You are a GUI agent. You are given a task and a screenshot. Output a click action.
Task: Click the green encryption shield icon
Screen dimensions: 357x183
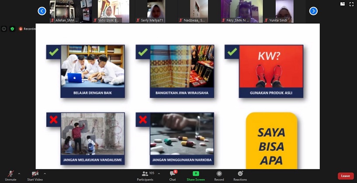coord(12,29)
